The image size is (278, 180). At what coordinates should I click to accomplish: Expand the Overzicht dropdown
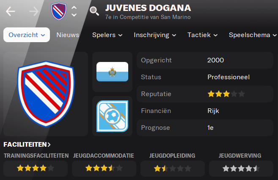coord(27,35)
